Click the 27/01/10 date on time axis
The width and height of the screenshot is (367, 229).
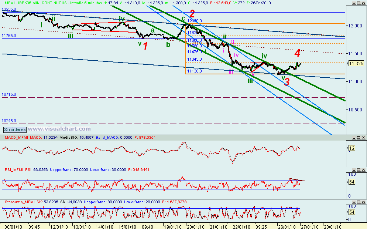pos(310,227)
